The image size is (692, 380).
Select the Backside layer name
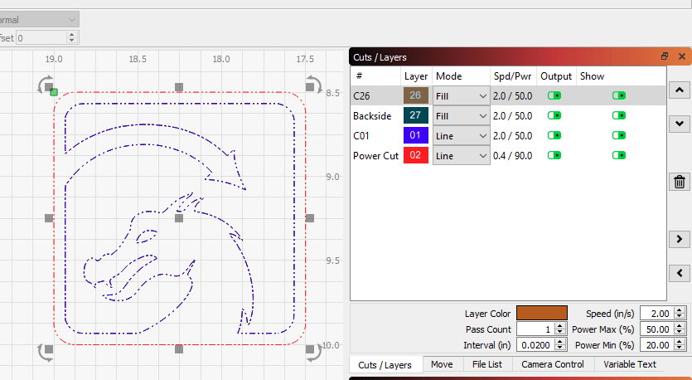[372, 116]
